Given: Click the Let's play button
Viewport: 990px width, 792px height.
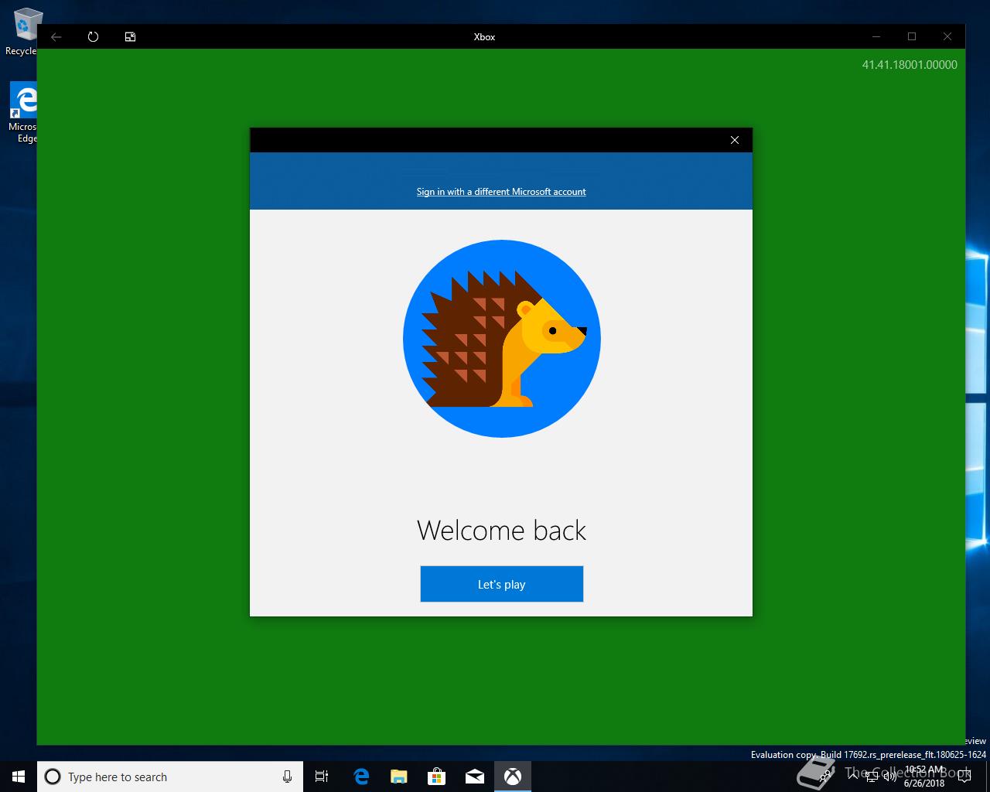Looking at the screenshot, I should [x=501, y=584].
